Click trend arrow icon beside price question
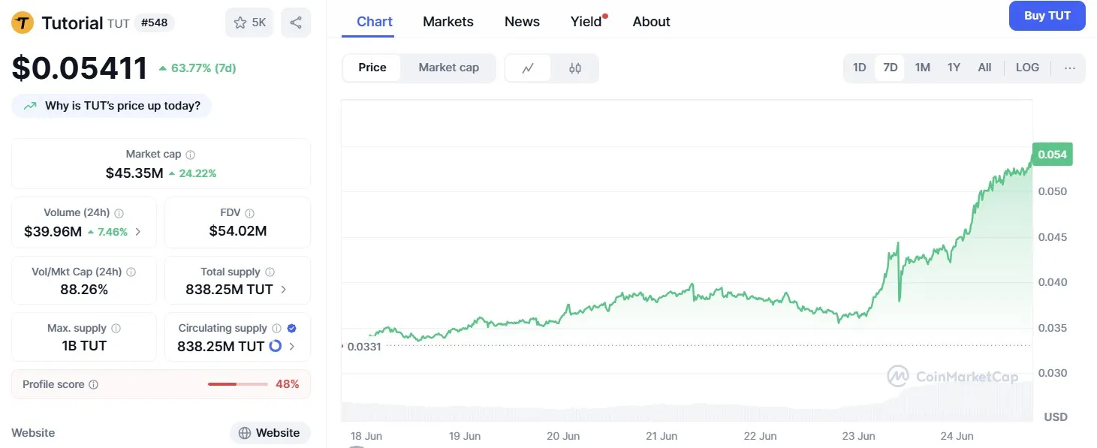 [30, 107]
